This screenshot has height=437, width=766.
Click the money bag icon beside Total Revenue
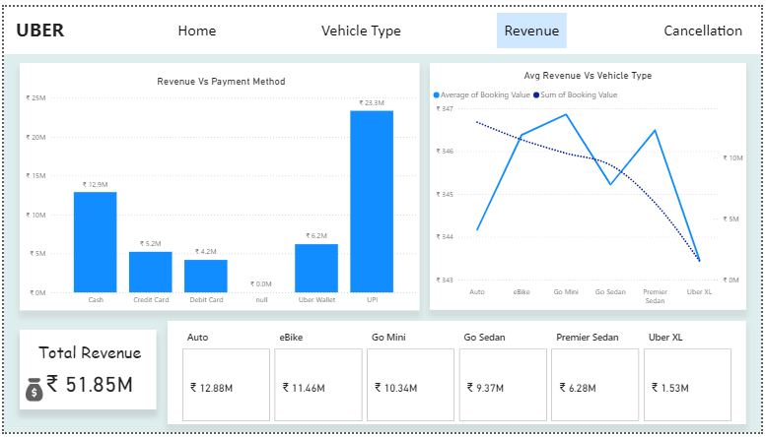coord(35,390)
